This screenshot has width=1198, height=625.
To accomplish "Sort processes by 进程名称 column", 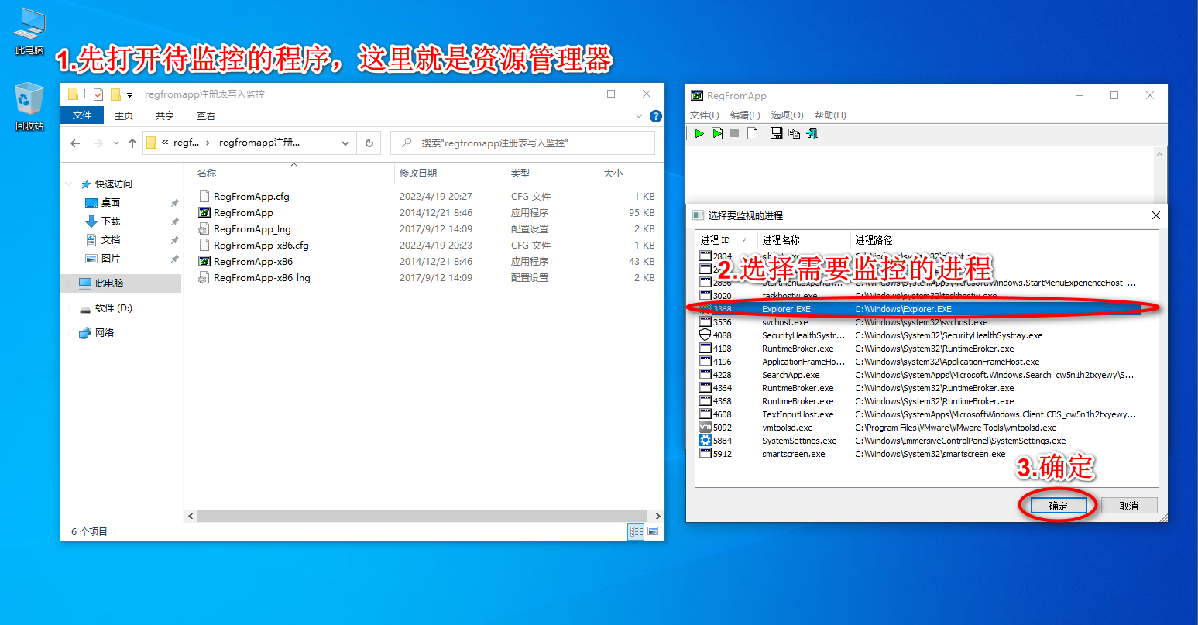I will point(804,240).
